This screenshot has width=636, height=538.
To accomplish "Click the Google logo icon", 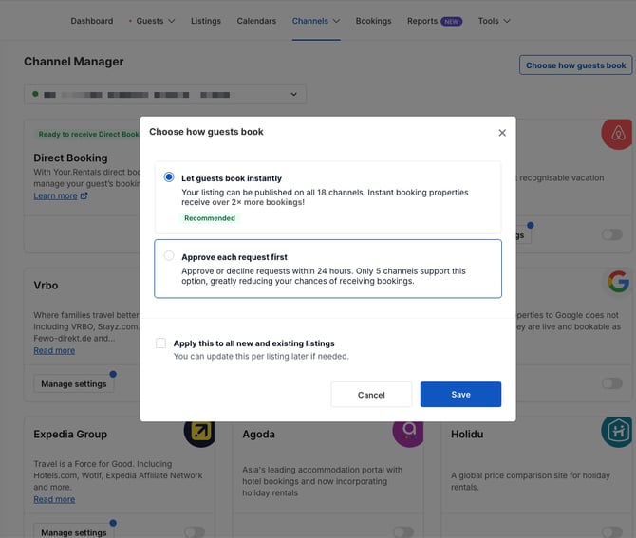I will [x=618, y=281].
